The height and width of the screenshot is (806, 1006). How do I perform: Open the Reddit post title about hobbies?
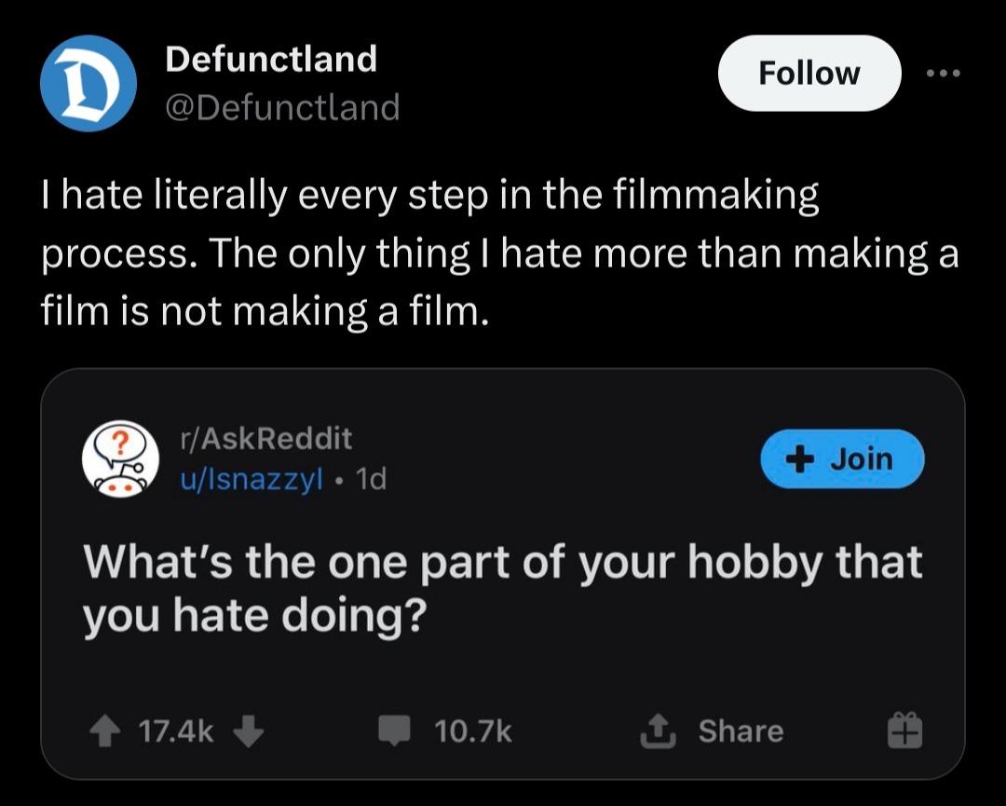click(502, 588)
